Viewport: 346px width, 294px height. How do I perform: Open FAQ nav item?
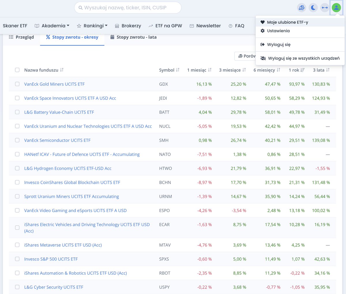(x=236, y=26)
